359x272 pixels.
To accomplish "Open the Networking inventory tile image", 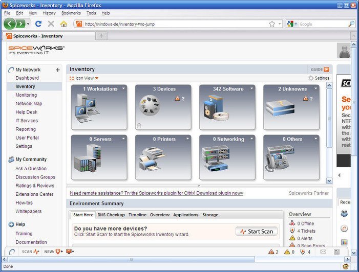I will click(x=216, y=158).
